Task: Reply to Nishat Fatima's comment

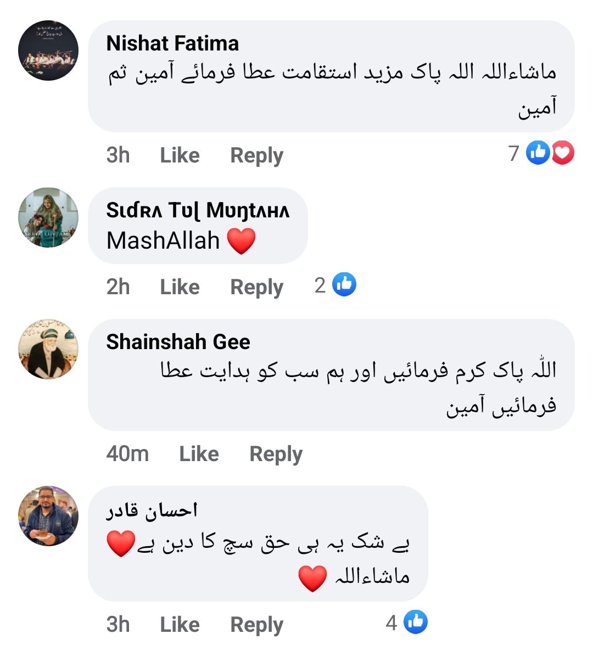Action: (x=256, y=155)
